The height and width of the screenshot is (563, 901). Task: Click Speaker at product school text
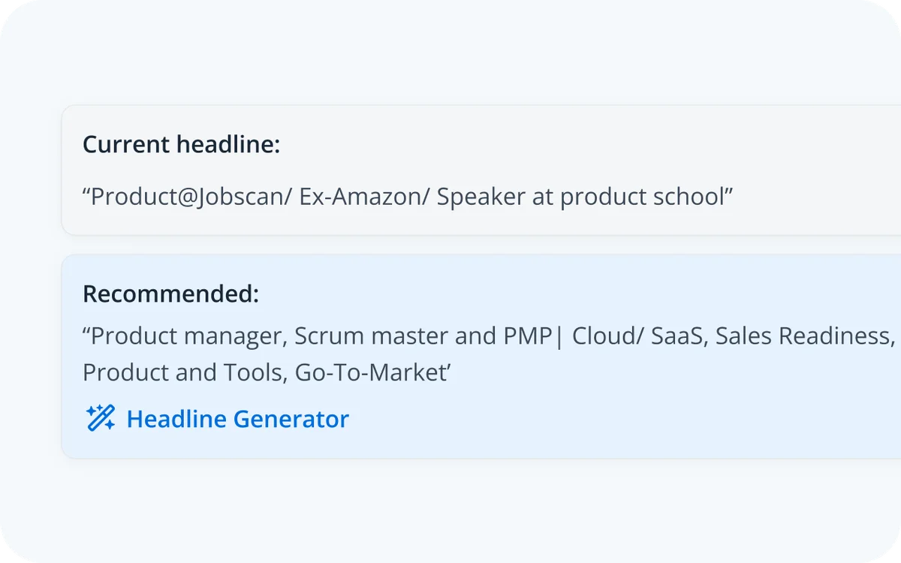point(586,197)
